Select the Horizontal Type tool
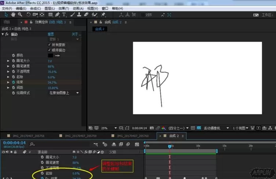 64,15
